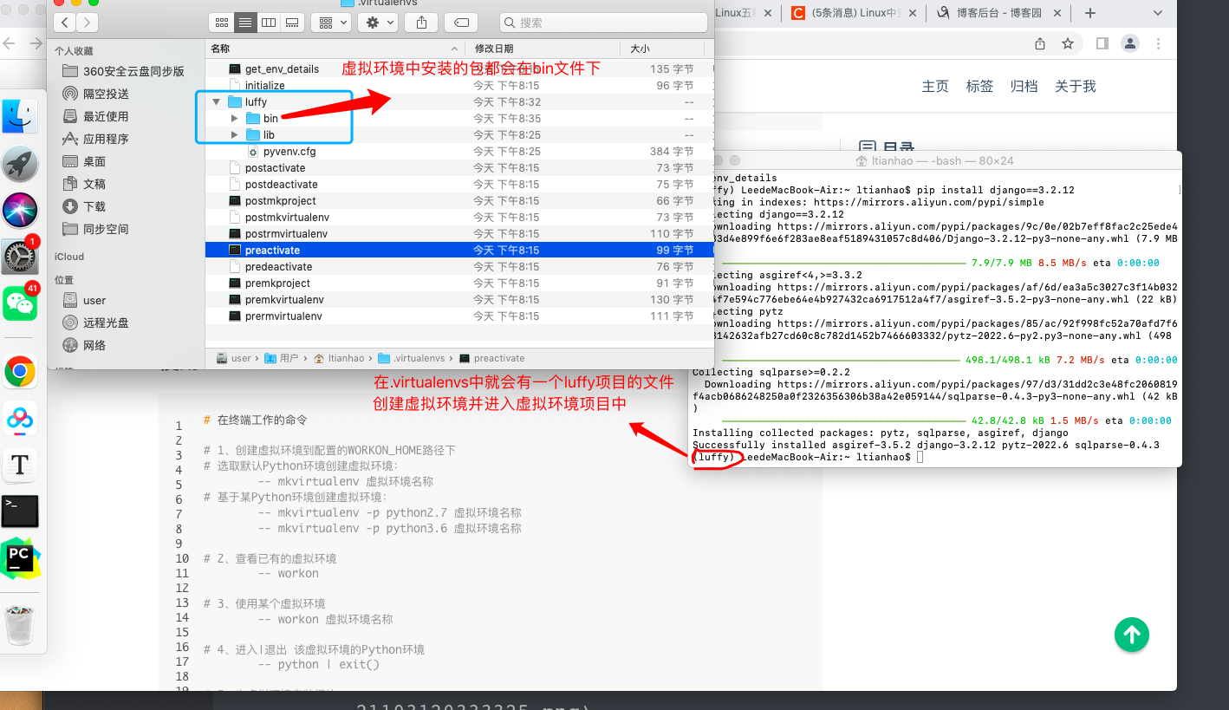Open the Chrome profile avatar
The width and height of the screenshot is (1229, 710).
pos(1129,43)
